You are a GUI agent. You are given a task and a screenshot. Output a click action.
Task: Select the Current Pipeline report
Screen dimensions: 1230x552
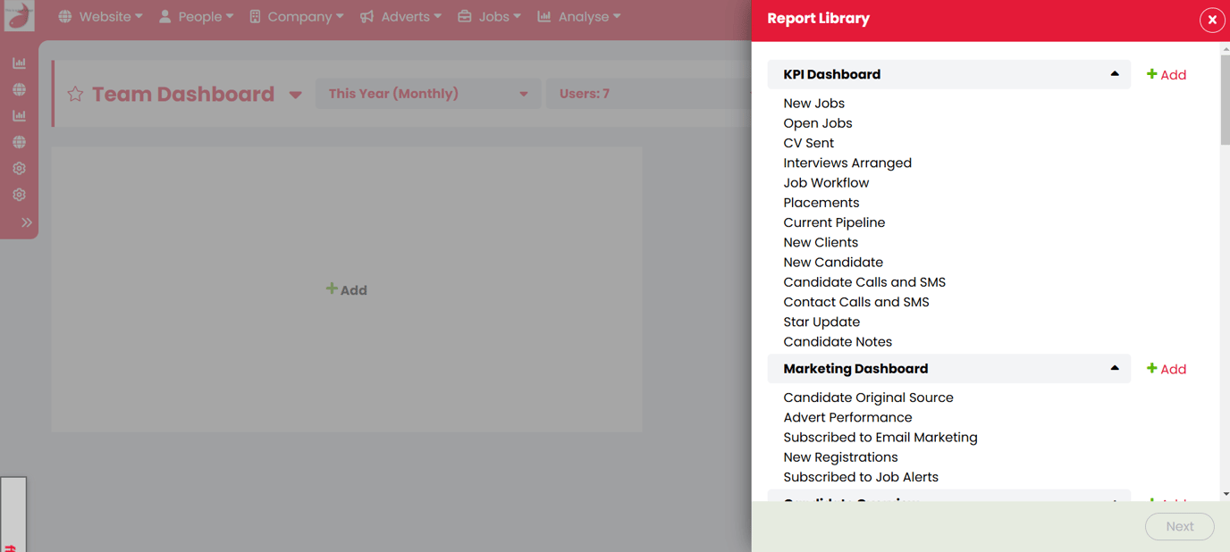[834, 222]
